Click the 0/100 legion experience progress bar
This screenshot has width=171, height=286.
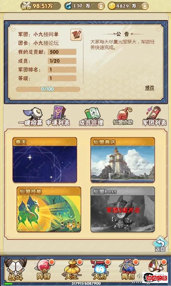click(x=48, y=89)
